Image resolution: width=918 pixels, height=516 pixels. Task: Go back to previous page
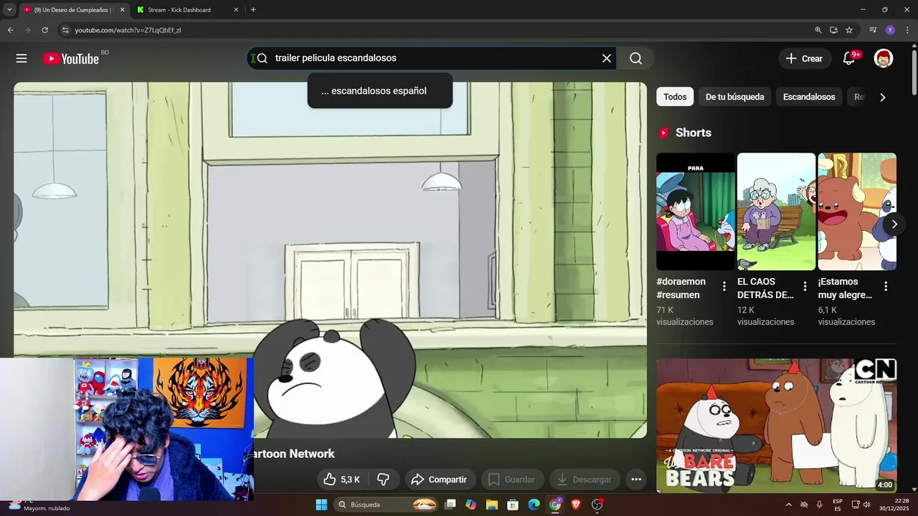(10, 30)
